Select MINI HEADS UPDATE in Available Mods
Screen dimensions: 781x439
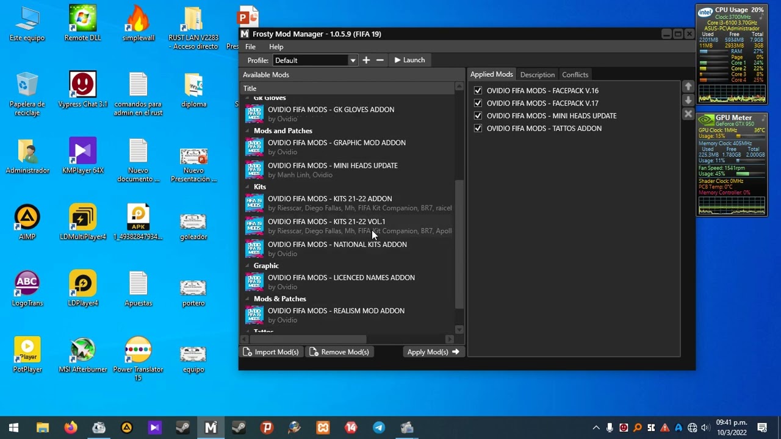349,170
